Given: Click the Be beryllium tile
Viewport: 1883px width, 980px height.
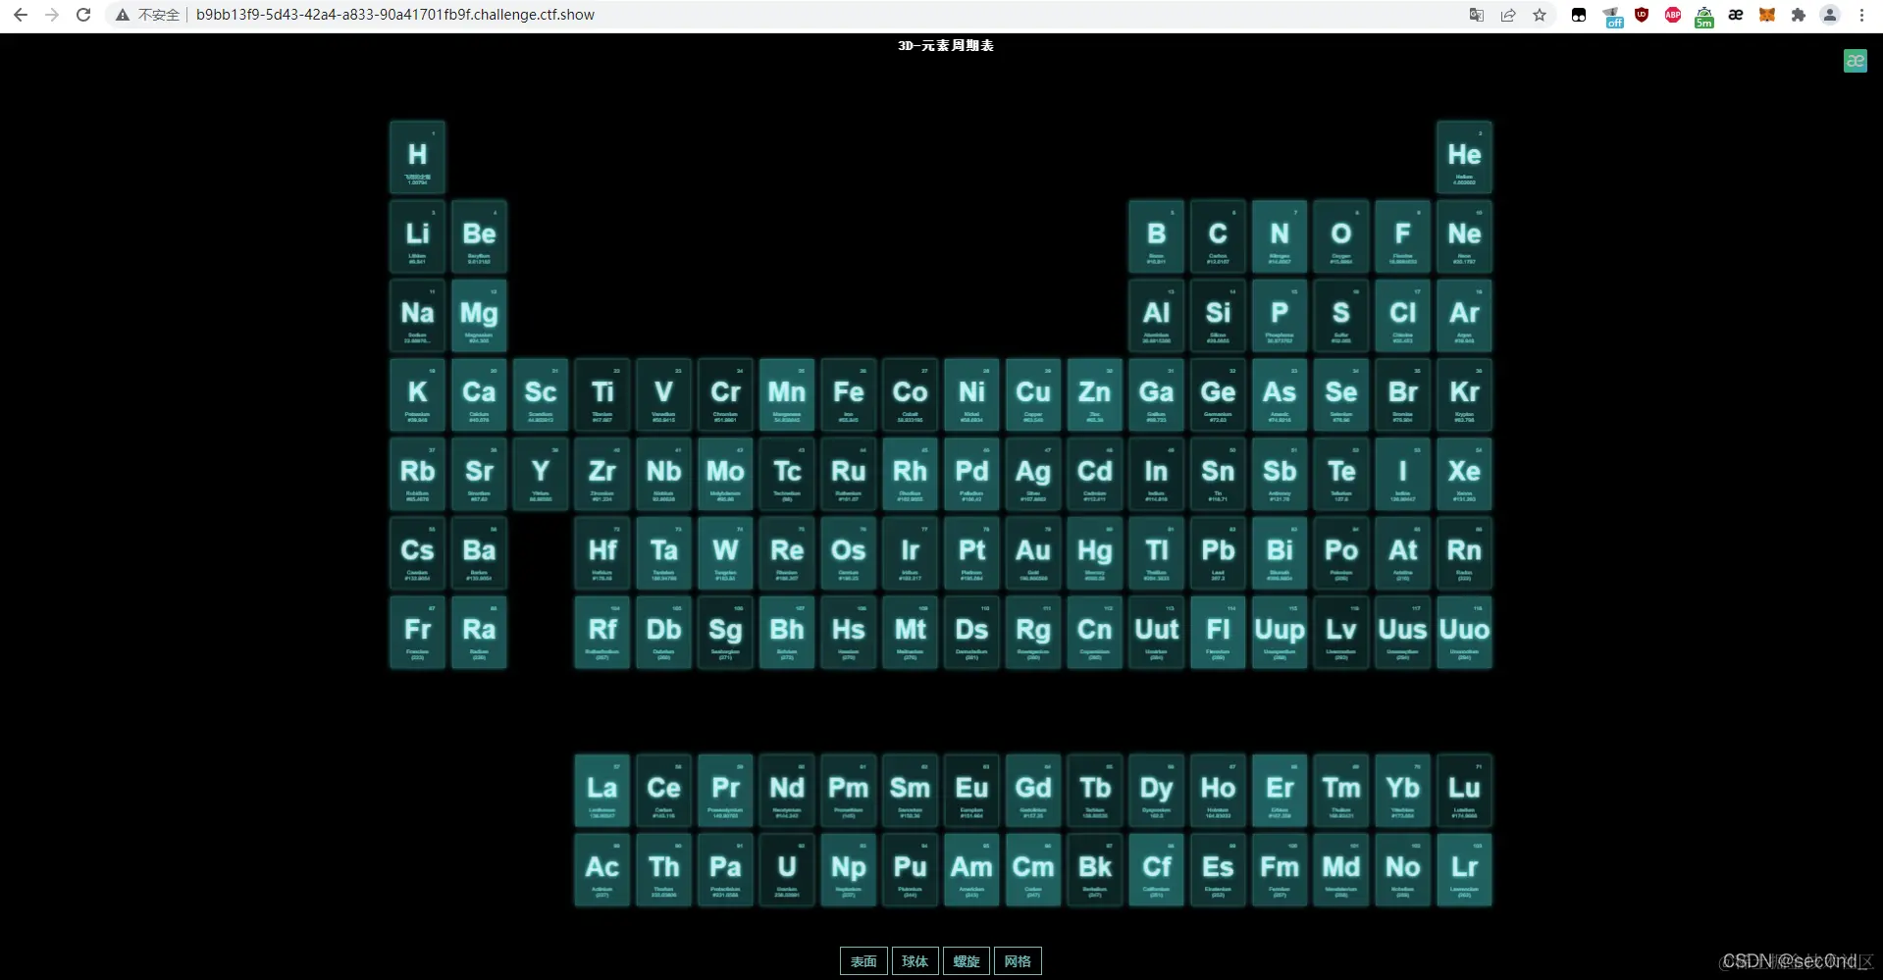Looking at the screenshot, I should tap(479, 236).
